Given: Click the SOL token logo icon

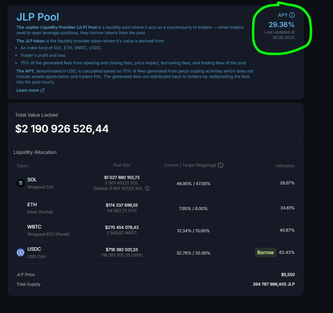Looking at the screenshot, I should tap(21, 183).
